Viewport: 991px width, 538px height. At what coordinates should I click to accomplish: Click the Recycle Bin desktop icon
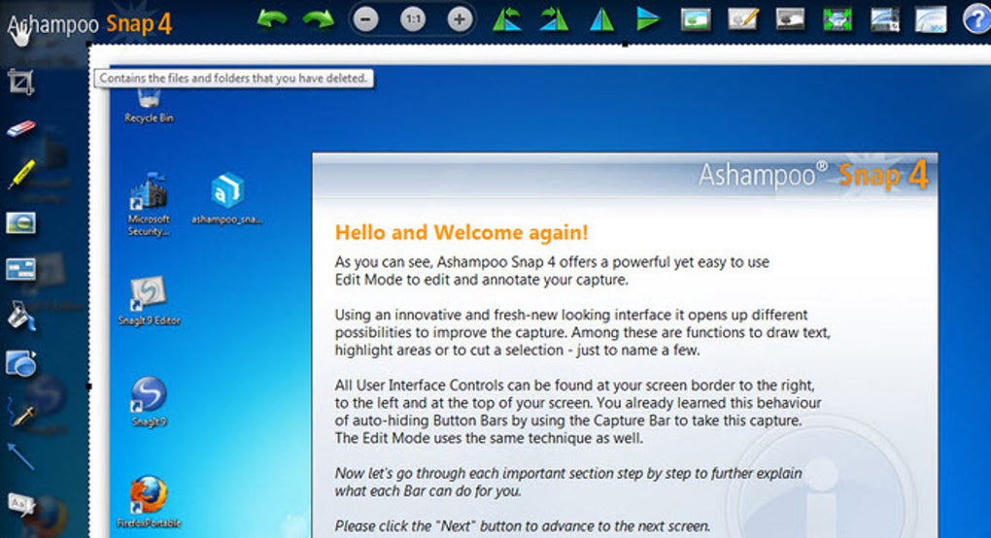pyautogui.click(x=150, y=107)
